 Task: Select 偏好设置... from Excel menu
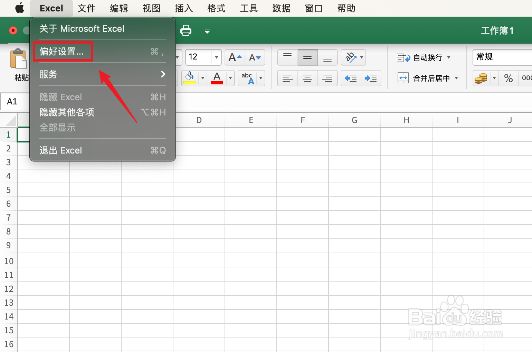point(103,52)
